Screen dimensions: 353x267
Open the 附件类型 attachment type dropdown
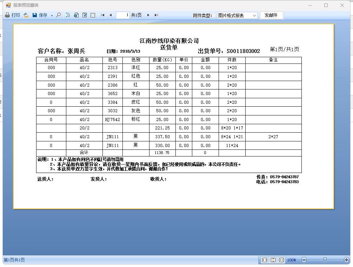254,15
